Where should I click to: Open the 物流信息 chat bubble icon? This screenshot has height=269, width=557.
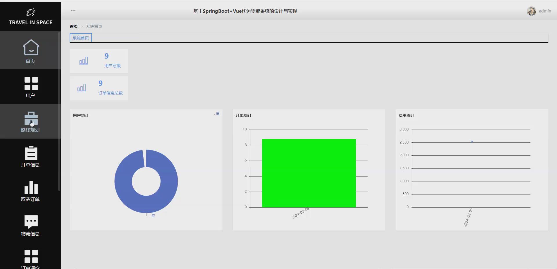(31, 222)
